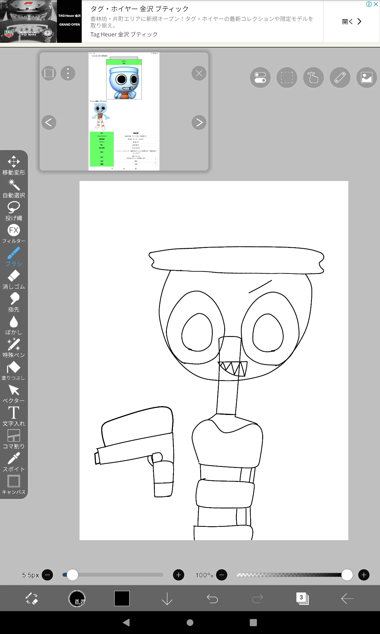Show previous reference image
The image size is (380, 634).
coord(49,122)
